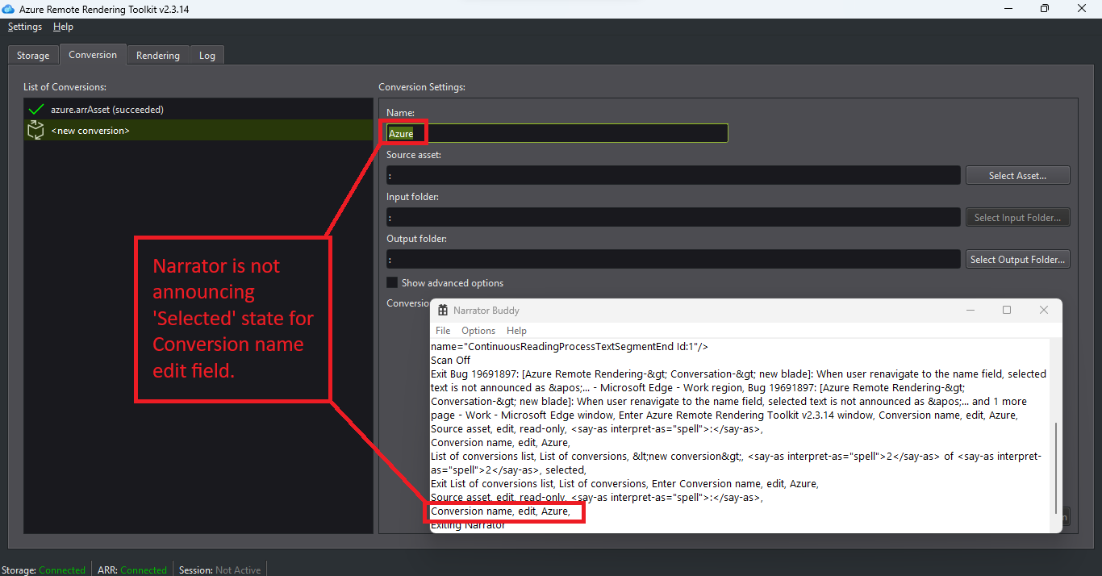This screenshot has height=576, width=1102.
Task: Click the Azure Remote Rendering cloud icon
Action: point(10,9)
